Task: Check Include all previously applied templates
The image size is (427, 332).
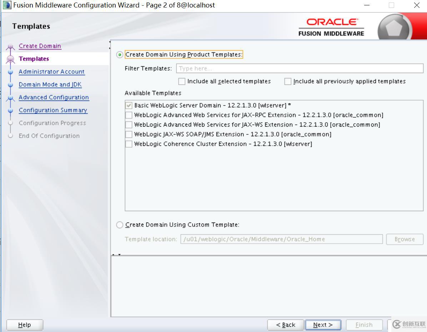Action: 287,81
